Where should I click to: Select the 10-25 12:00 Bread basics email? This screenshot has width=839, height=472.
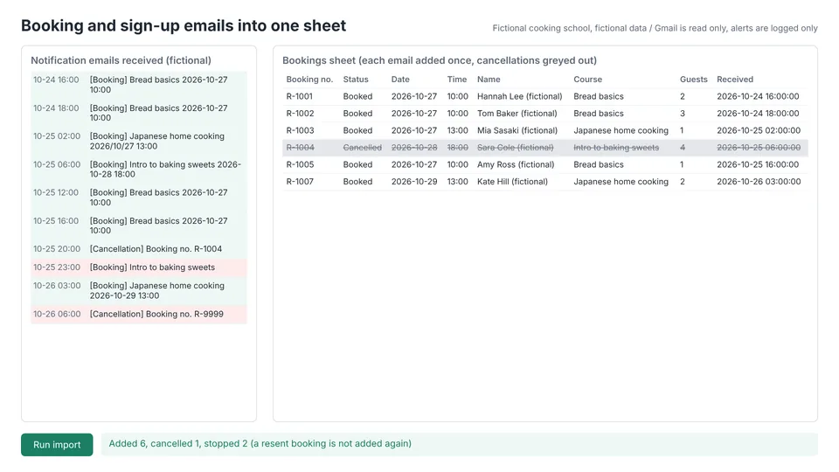coord(139,198)
